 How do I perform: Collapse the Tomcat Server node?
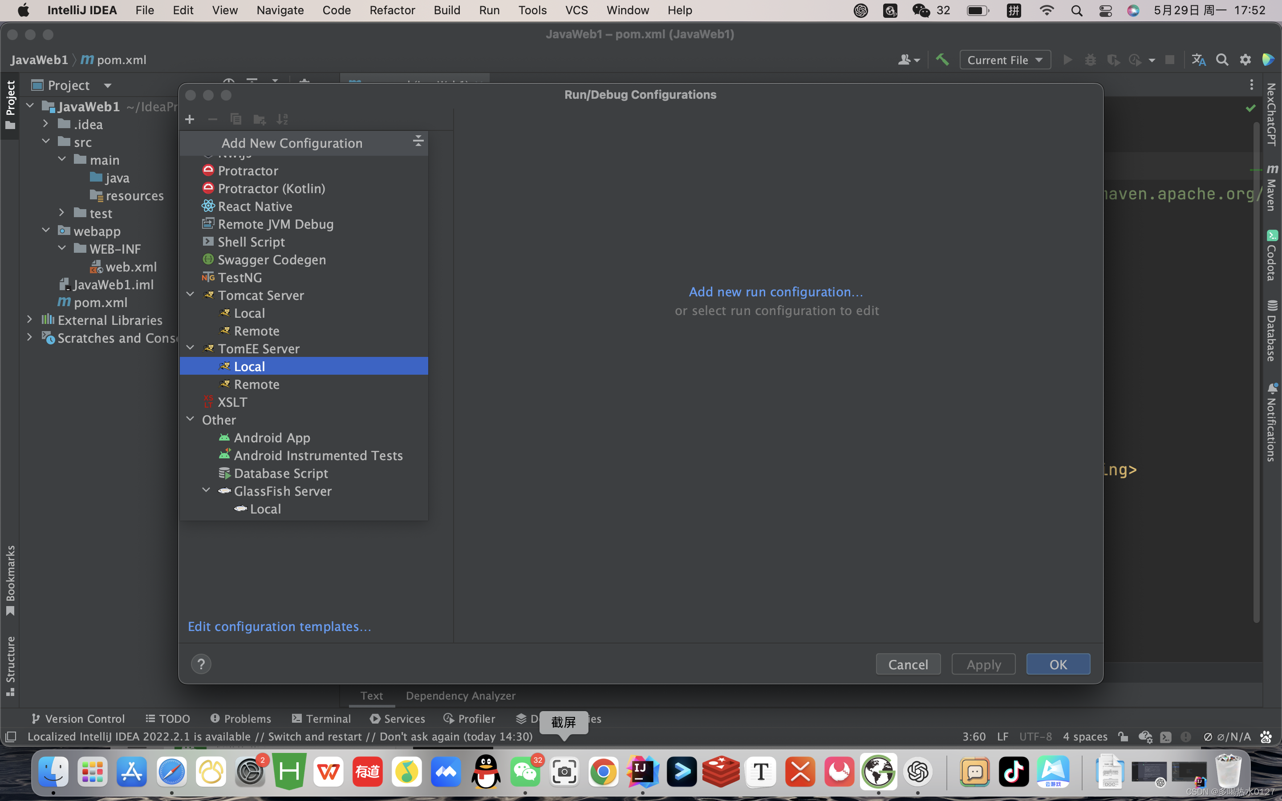click(x=191, y=295)
